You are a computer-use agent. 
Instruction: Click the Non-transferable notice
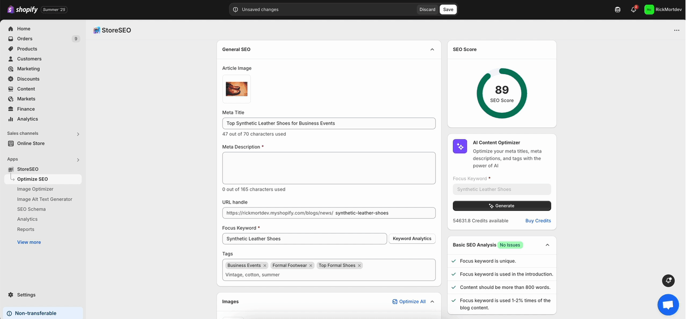(43, 313)
